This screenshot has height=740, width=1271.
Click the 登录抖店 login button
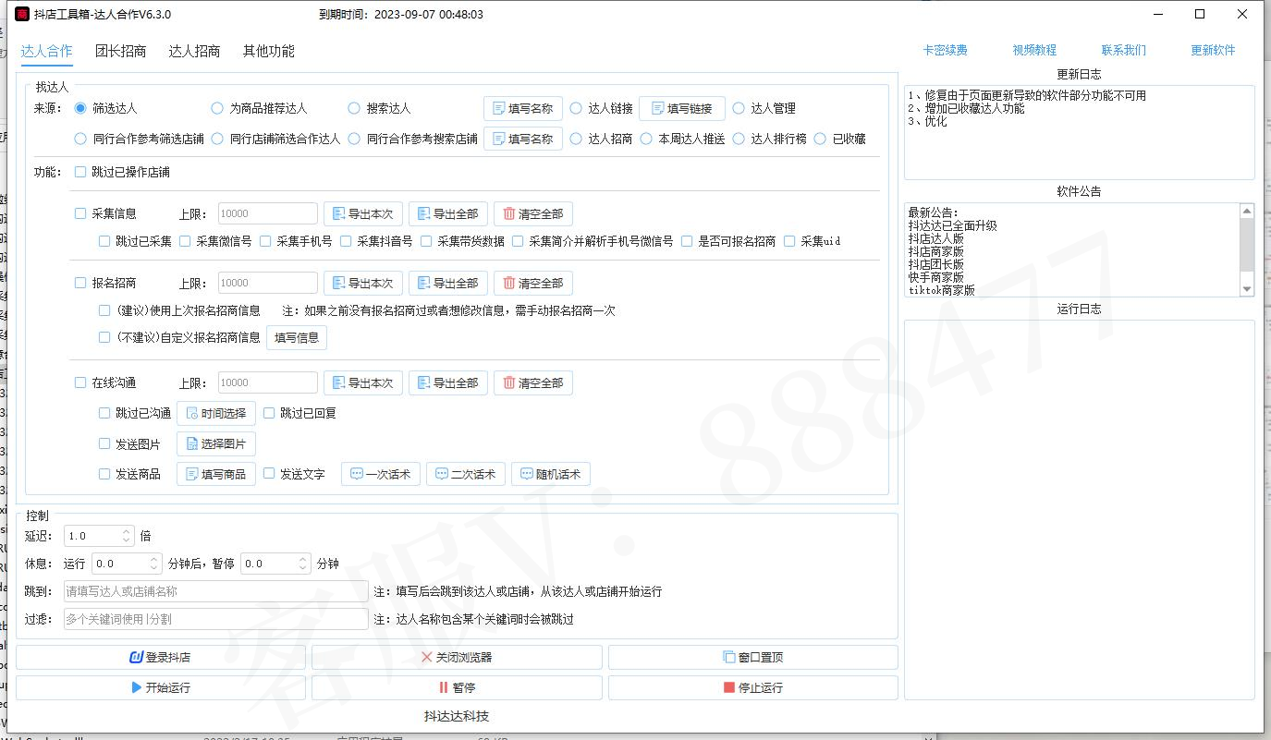click(161, 657)
